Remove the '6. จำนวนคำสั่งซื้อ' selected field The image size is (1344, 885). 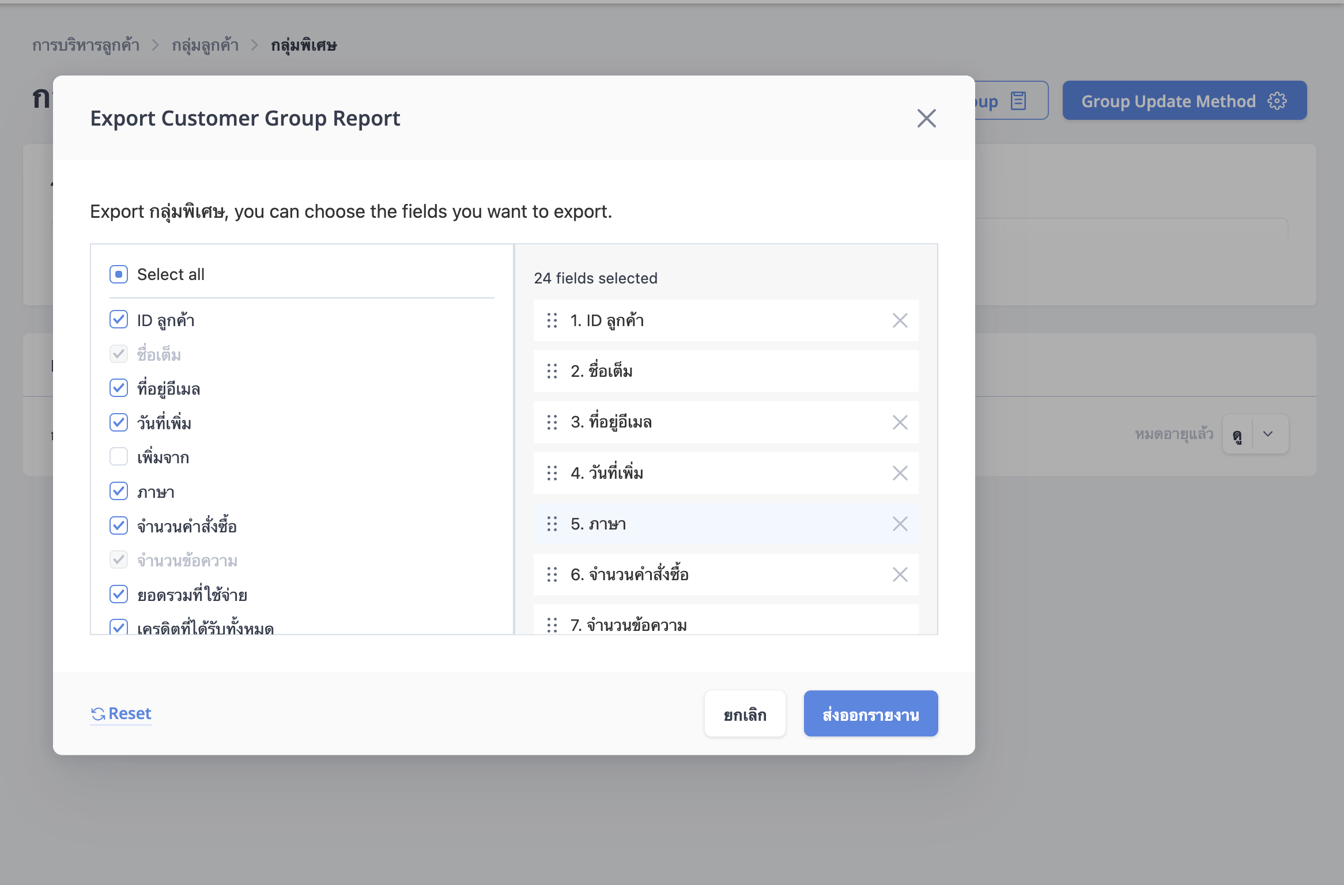point(900,574)
